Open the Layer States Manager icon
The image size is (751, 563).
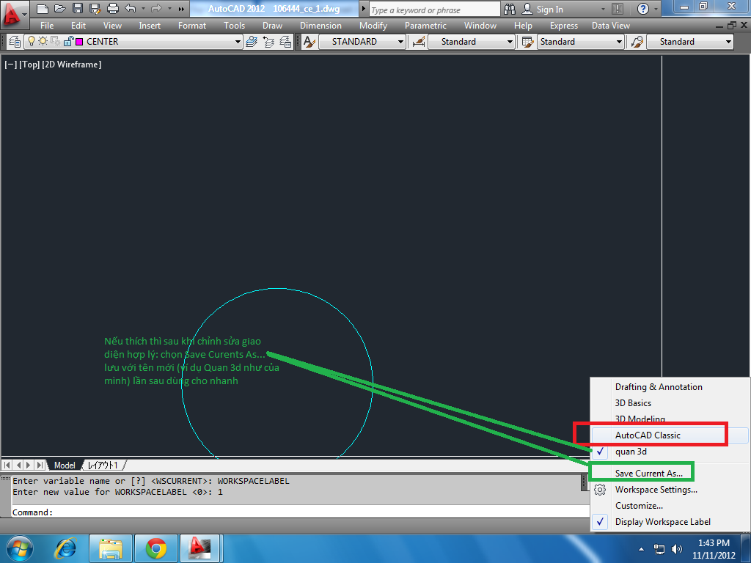[285, 42]
